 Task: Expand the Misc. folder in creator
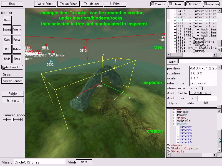pos(174,118)
